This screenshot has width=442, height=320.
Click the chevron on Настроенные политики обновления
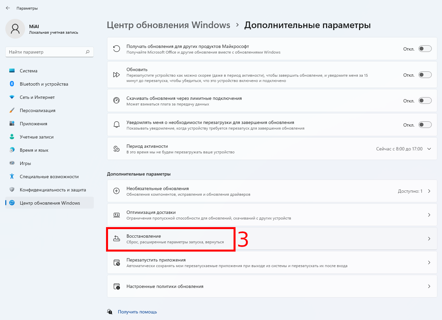pyautogui.click(x=429, y=286)
